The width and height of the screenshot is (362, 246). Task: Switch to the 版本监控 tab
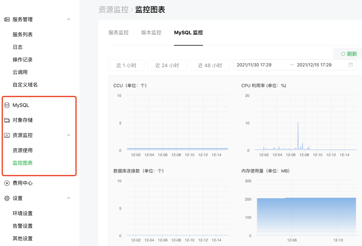click(x=151, y=32)
